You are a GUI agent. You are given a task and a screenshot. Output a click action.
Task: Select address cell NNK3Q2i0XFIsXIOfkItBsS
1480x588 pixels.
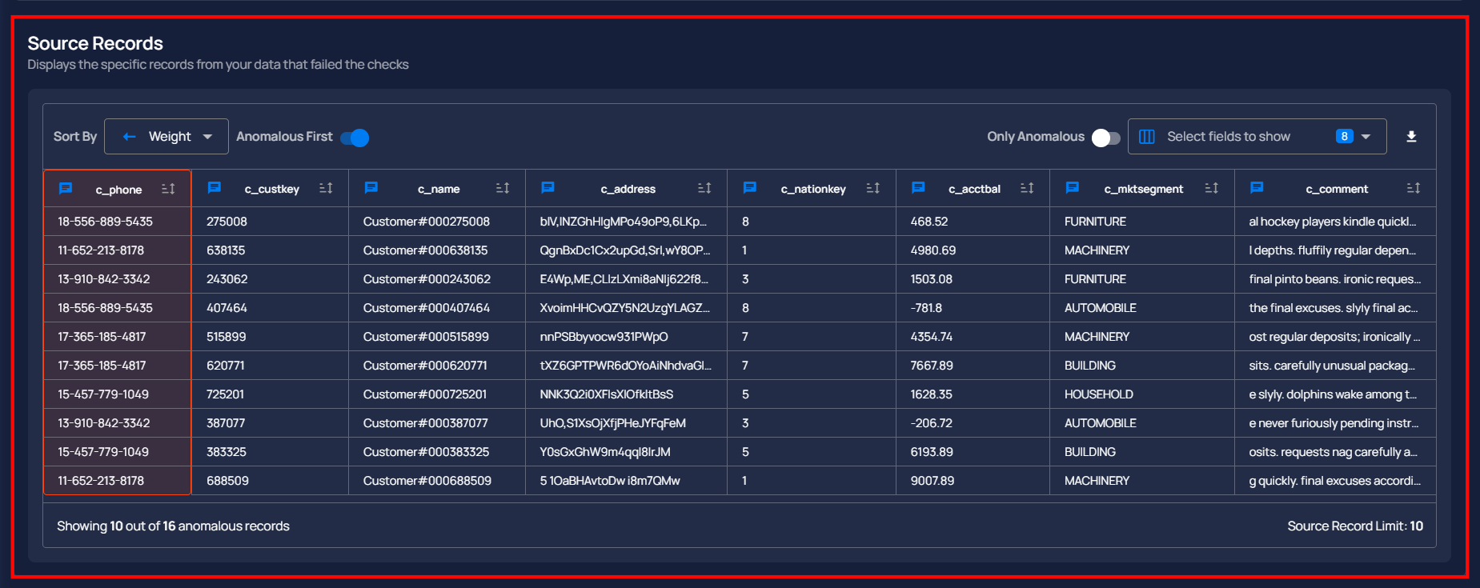(626, 394)
